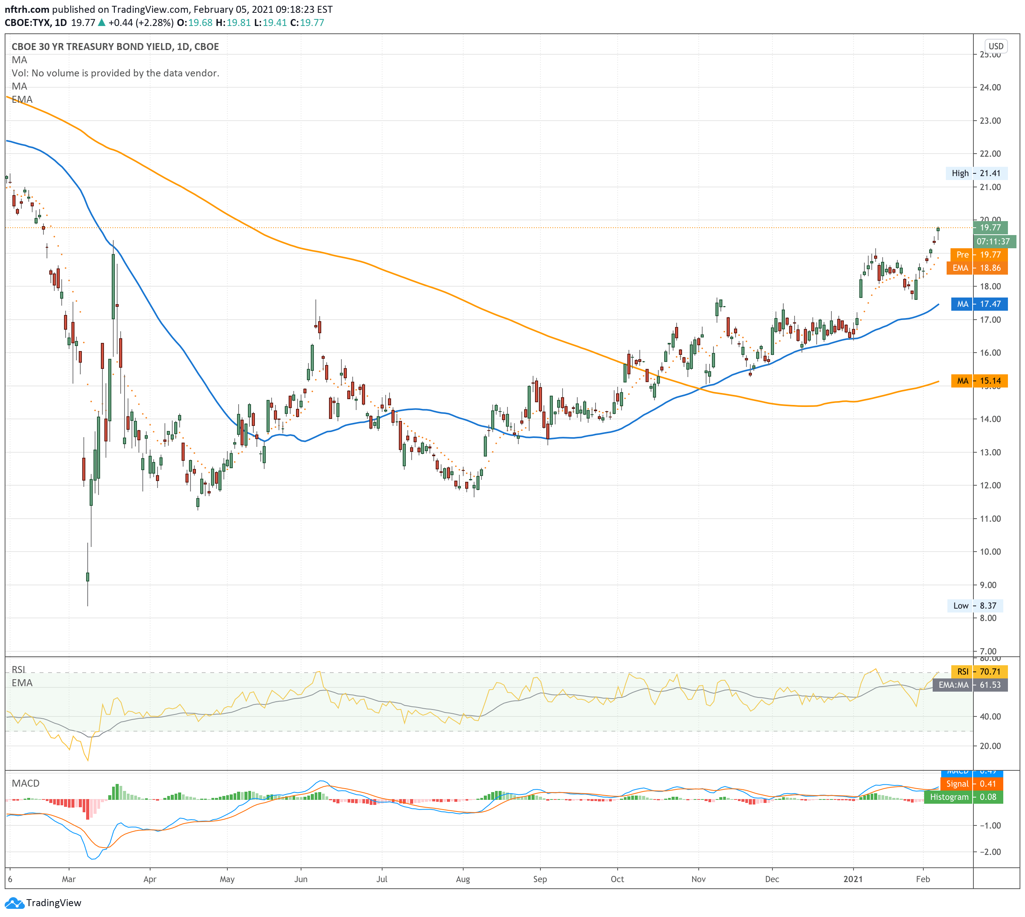Click the EMA:MA 61.53 gray label
The image size is (1025, 917).
click(x=970, y=685)
